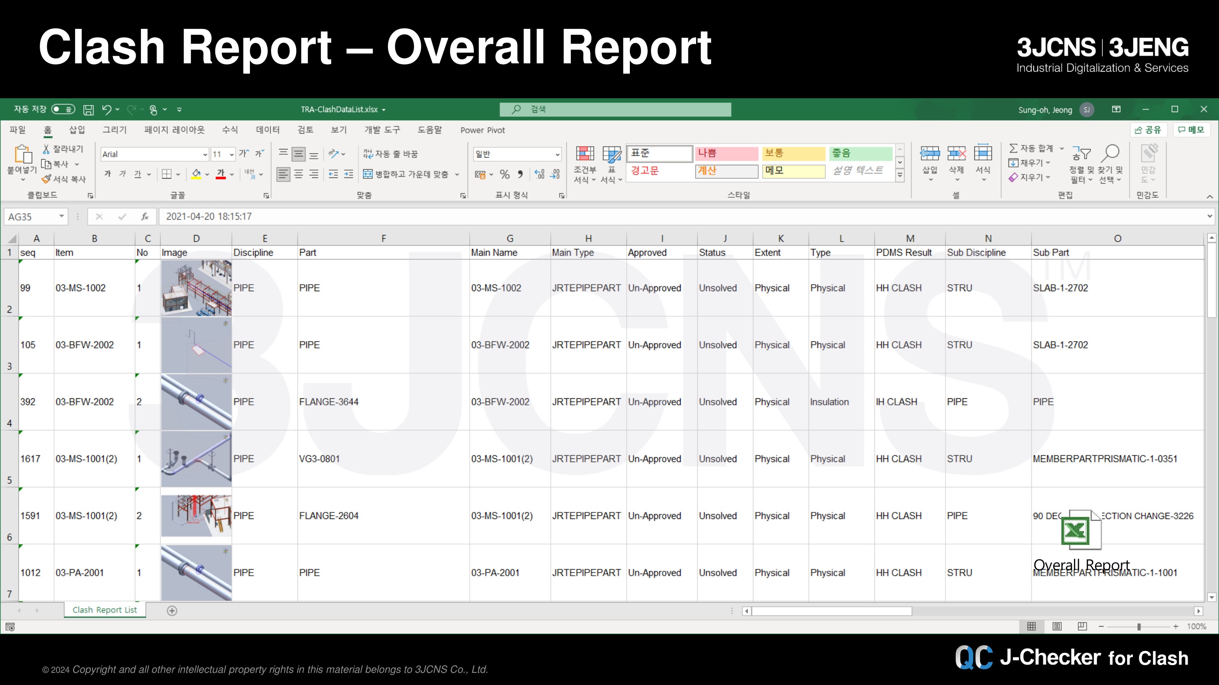Viewport: 1219px width, 685px height.
Task: Open the Arial font name dropdown
Action: point(205,155)
